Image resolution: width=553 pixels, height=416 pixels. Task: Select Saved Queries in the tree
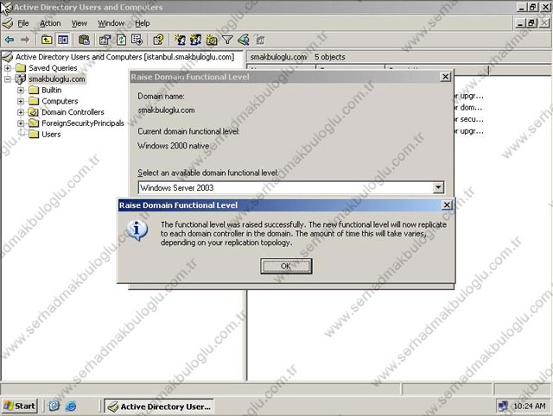click(53, 67)
